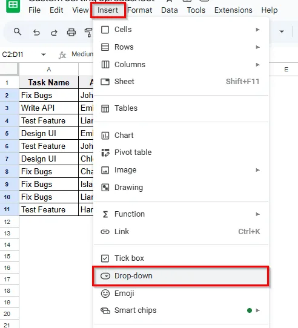Expand the Function submenu arrow
Viewport: 298px width, 328px height.
click(x=257, y=214)
